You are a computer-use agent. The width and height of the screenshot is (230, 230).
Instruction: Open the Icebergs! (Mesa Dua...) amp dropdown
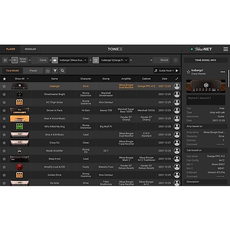[x=72, y=60]
